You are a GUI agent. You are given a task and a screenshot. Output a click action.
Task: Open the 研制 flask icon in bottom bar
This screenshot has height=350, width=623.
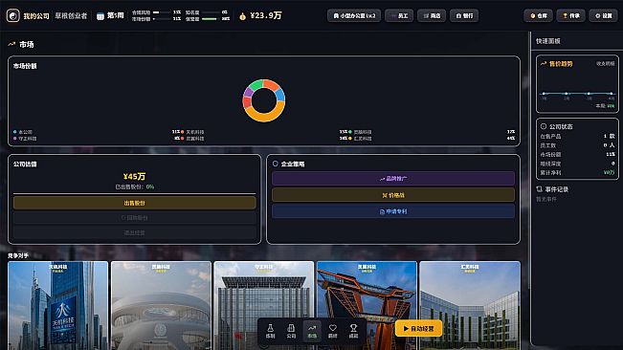tap(270, 331)
